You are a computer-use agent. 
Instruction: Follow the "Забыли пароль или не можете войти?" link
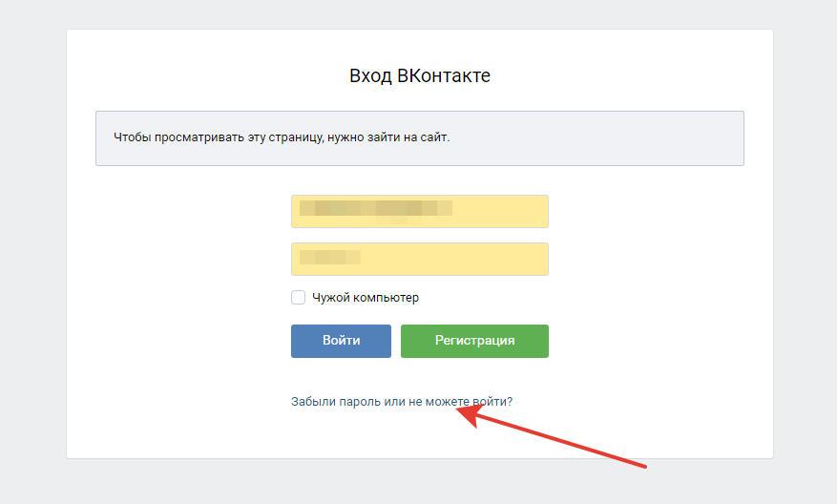[402, 402]
